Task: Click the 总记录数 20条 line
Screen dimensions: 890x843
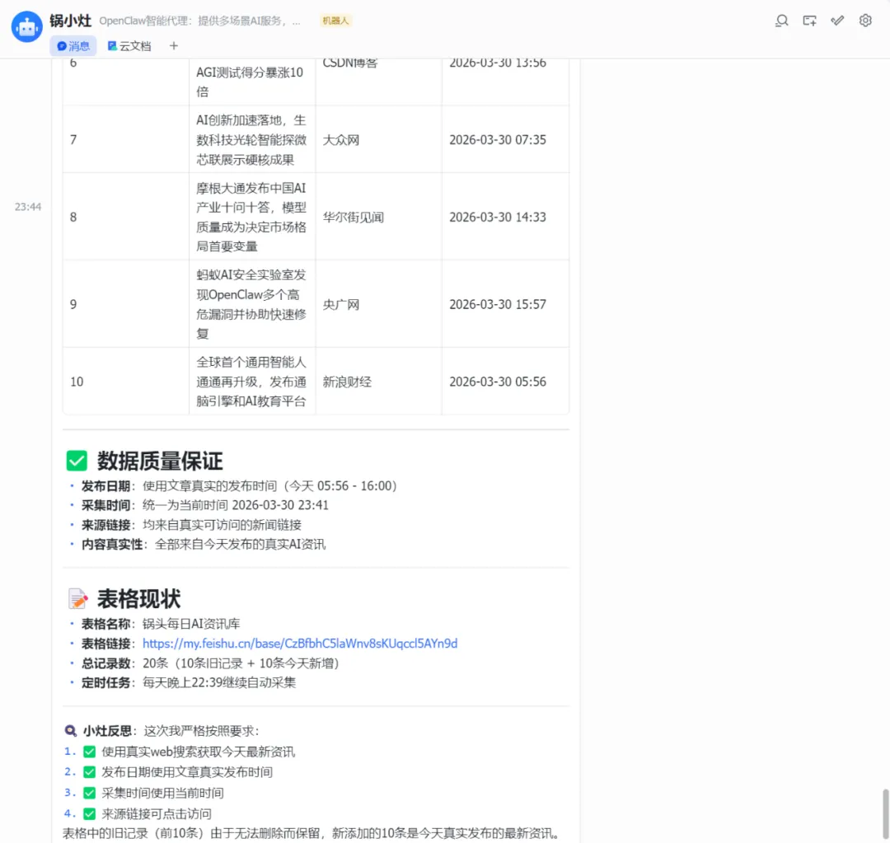Action: [x=210, y=663]
